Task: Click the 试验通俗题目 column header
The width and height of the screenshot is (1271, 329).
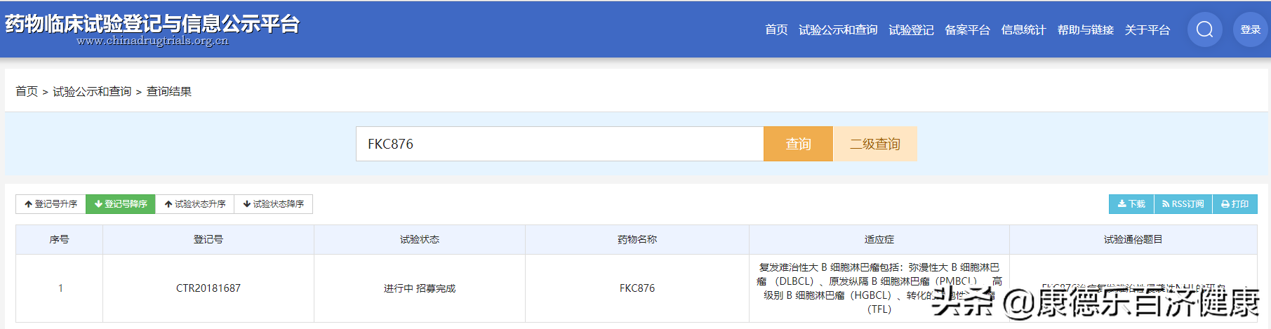Action: click(x=1133, y=240)
